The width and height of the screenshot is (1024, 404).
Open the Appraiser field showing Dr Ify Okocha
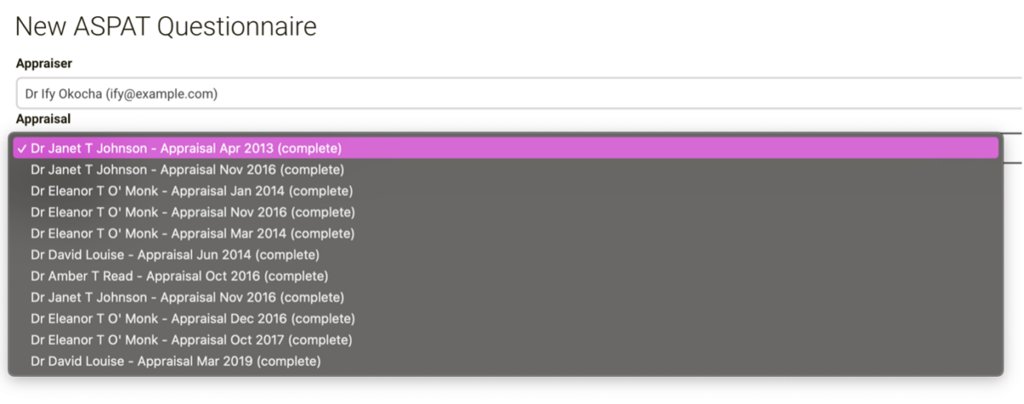[x=512, y=94]
